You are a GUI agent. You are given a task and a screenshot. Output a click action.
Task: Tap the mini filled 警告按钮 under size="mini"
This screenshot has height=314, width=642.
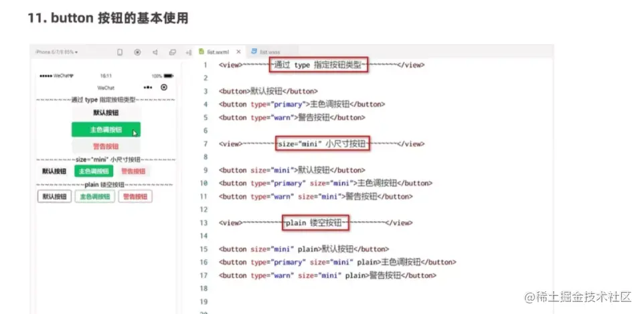tap(133, 171)
